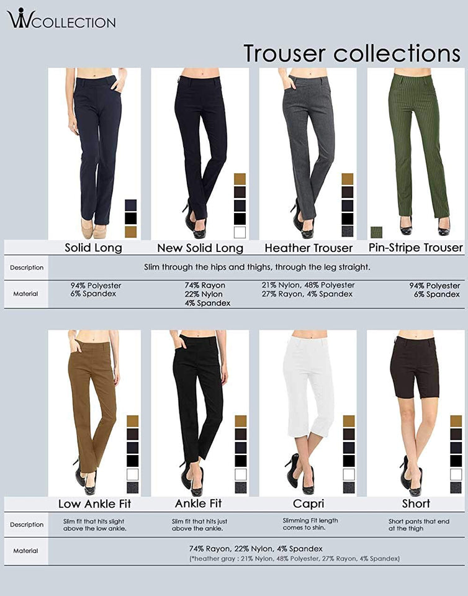Select Capri white swatch
Viewport: 468px width, 596px height.
click(x=349, y=474)
